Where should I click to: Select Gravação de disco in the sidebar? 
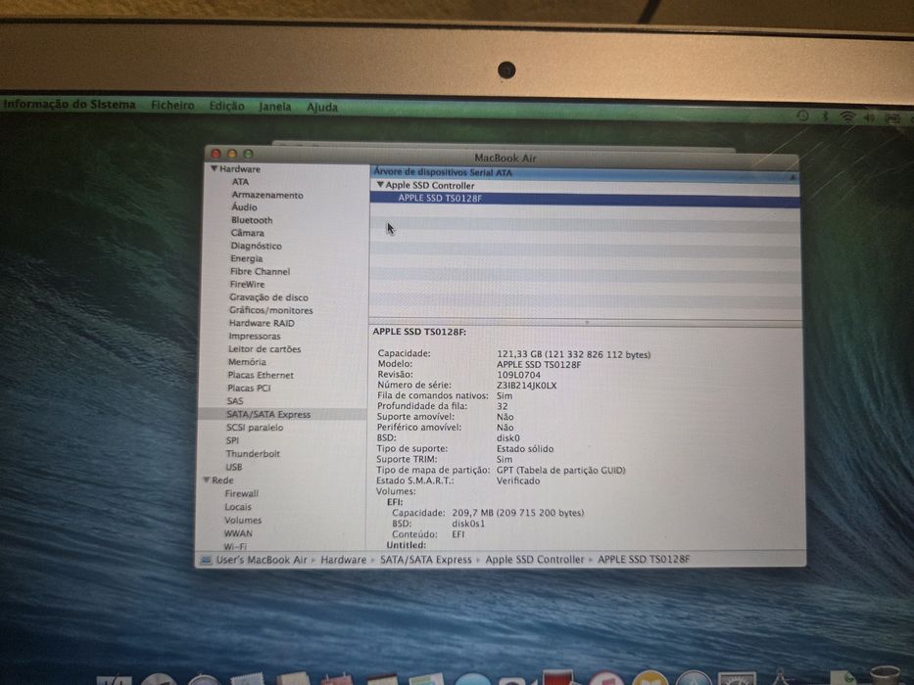pos(268,297)
